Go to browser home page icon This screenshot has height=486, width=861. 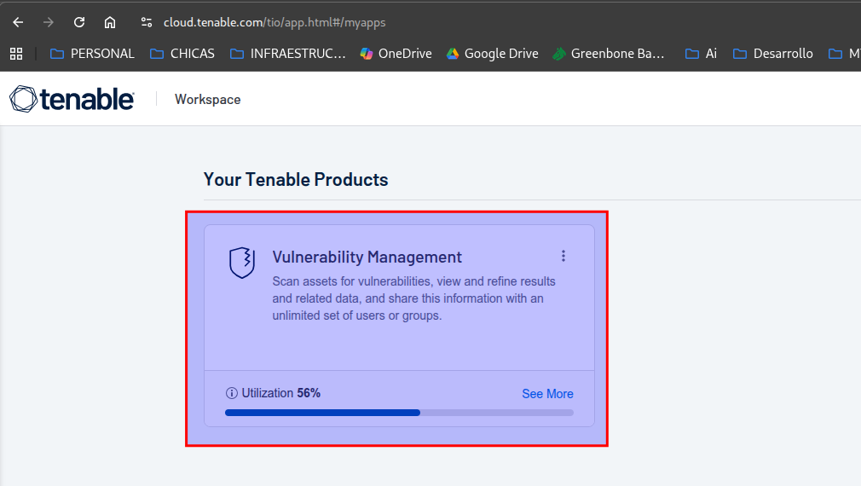pyautogui.click(x=110, y=22)
